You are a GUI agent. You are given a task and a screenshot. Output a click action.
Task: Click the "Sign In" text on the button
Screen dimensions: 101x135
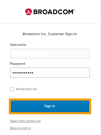click(x=50, y=106)
